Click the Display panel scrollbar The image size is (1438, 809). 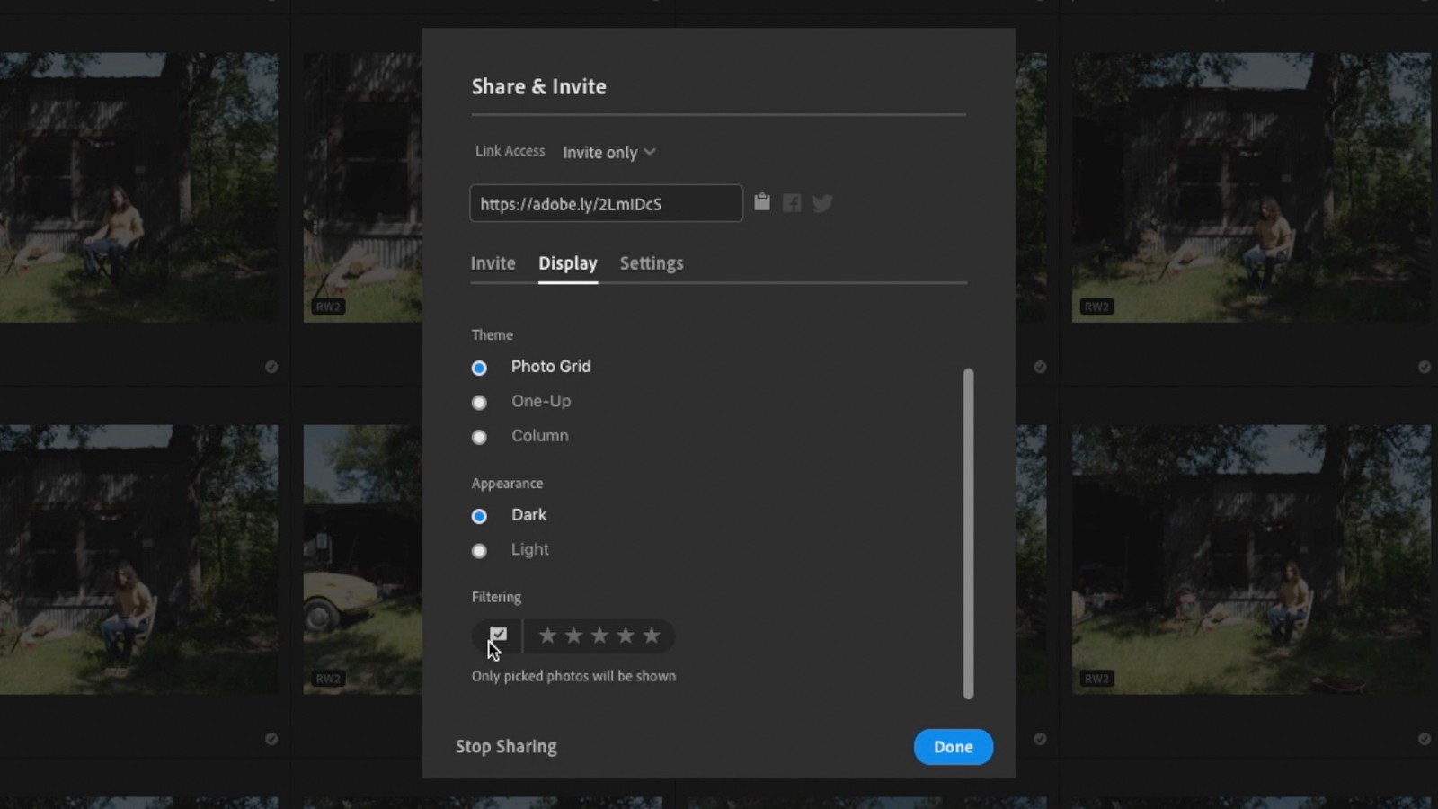pyautogui.click(x=968, y=533)
